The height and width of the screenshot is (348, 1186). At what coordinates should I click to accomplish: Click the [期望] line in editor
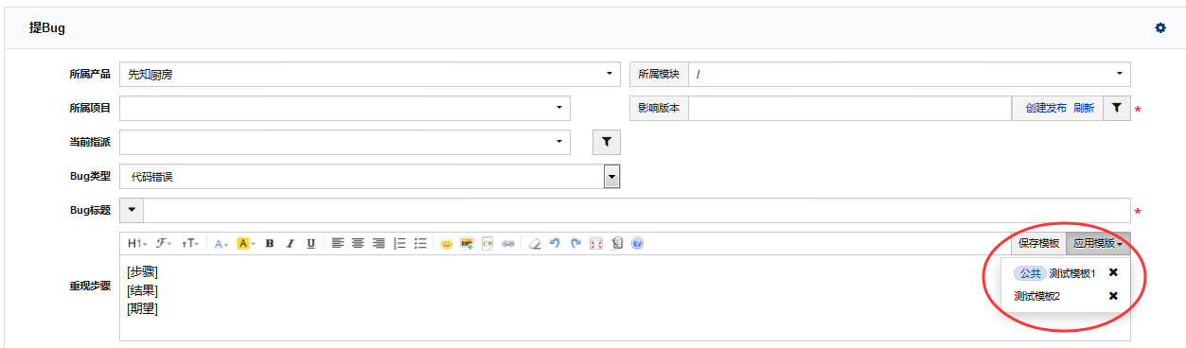click(142, 308)
